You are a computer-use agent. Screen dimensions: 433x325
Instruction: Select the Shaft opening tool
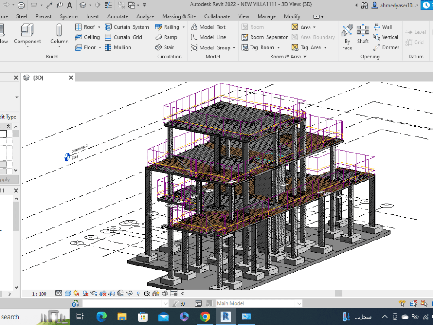pos(363,34)
